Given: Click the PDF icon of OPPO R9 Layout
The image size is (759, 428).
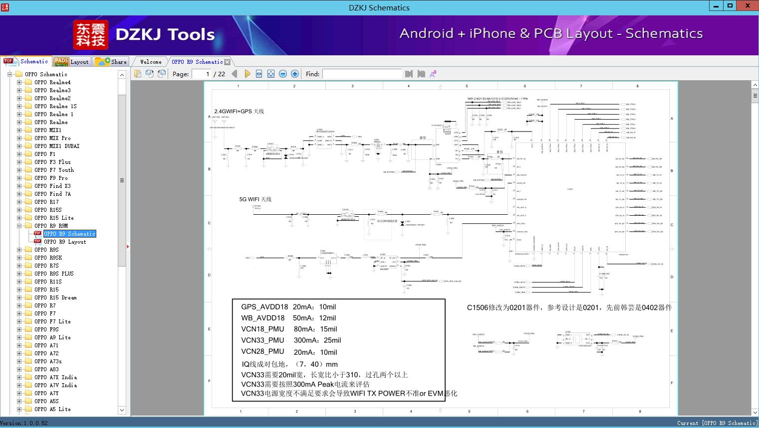Looking at the screenshot, I should coord(37,242).
